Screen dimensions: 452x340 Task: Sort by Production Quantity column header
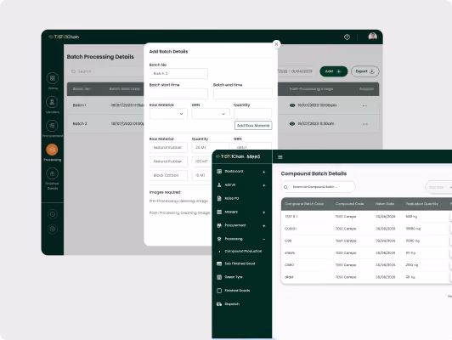[422, 204]
